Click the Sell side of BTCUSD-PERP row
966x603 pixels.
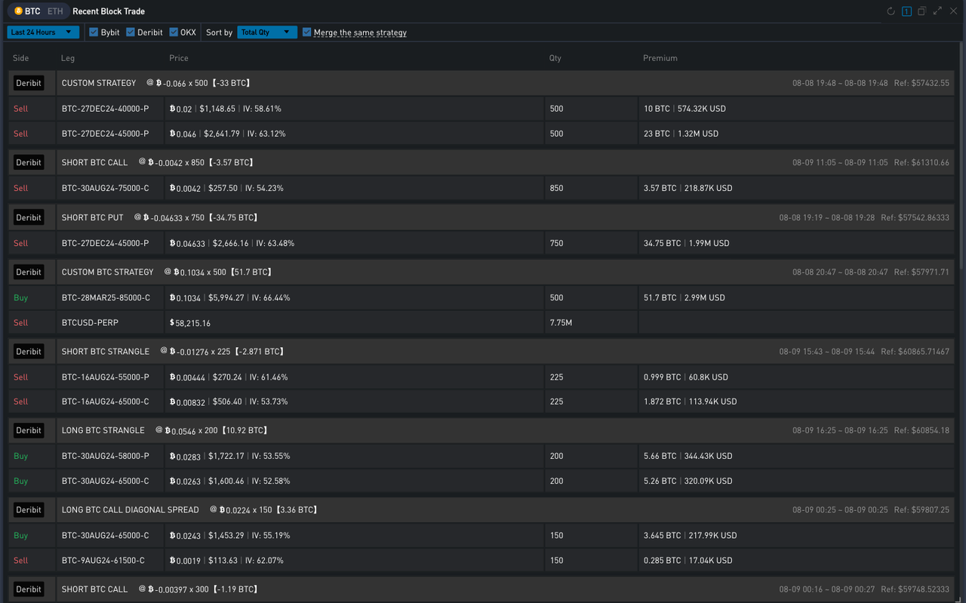[20, 322]
